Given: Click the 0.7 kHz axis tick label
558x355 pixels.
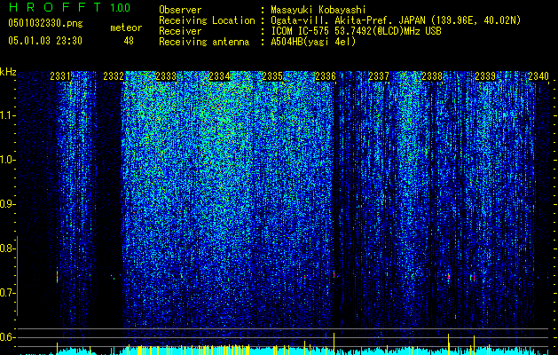Looking at the screenshot, I should 8,293.
